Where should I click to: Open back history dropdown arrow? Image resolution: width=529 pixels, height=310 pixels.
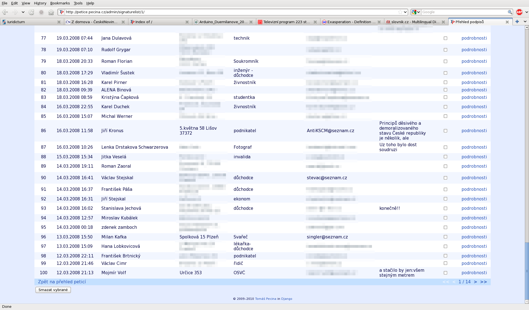tap(23, 12)
